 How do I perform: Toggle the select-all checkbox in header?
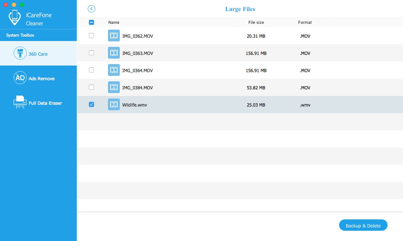click(x=91, y=22)
